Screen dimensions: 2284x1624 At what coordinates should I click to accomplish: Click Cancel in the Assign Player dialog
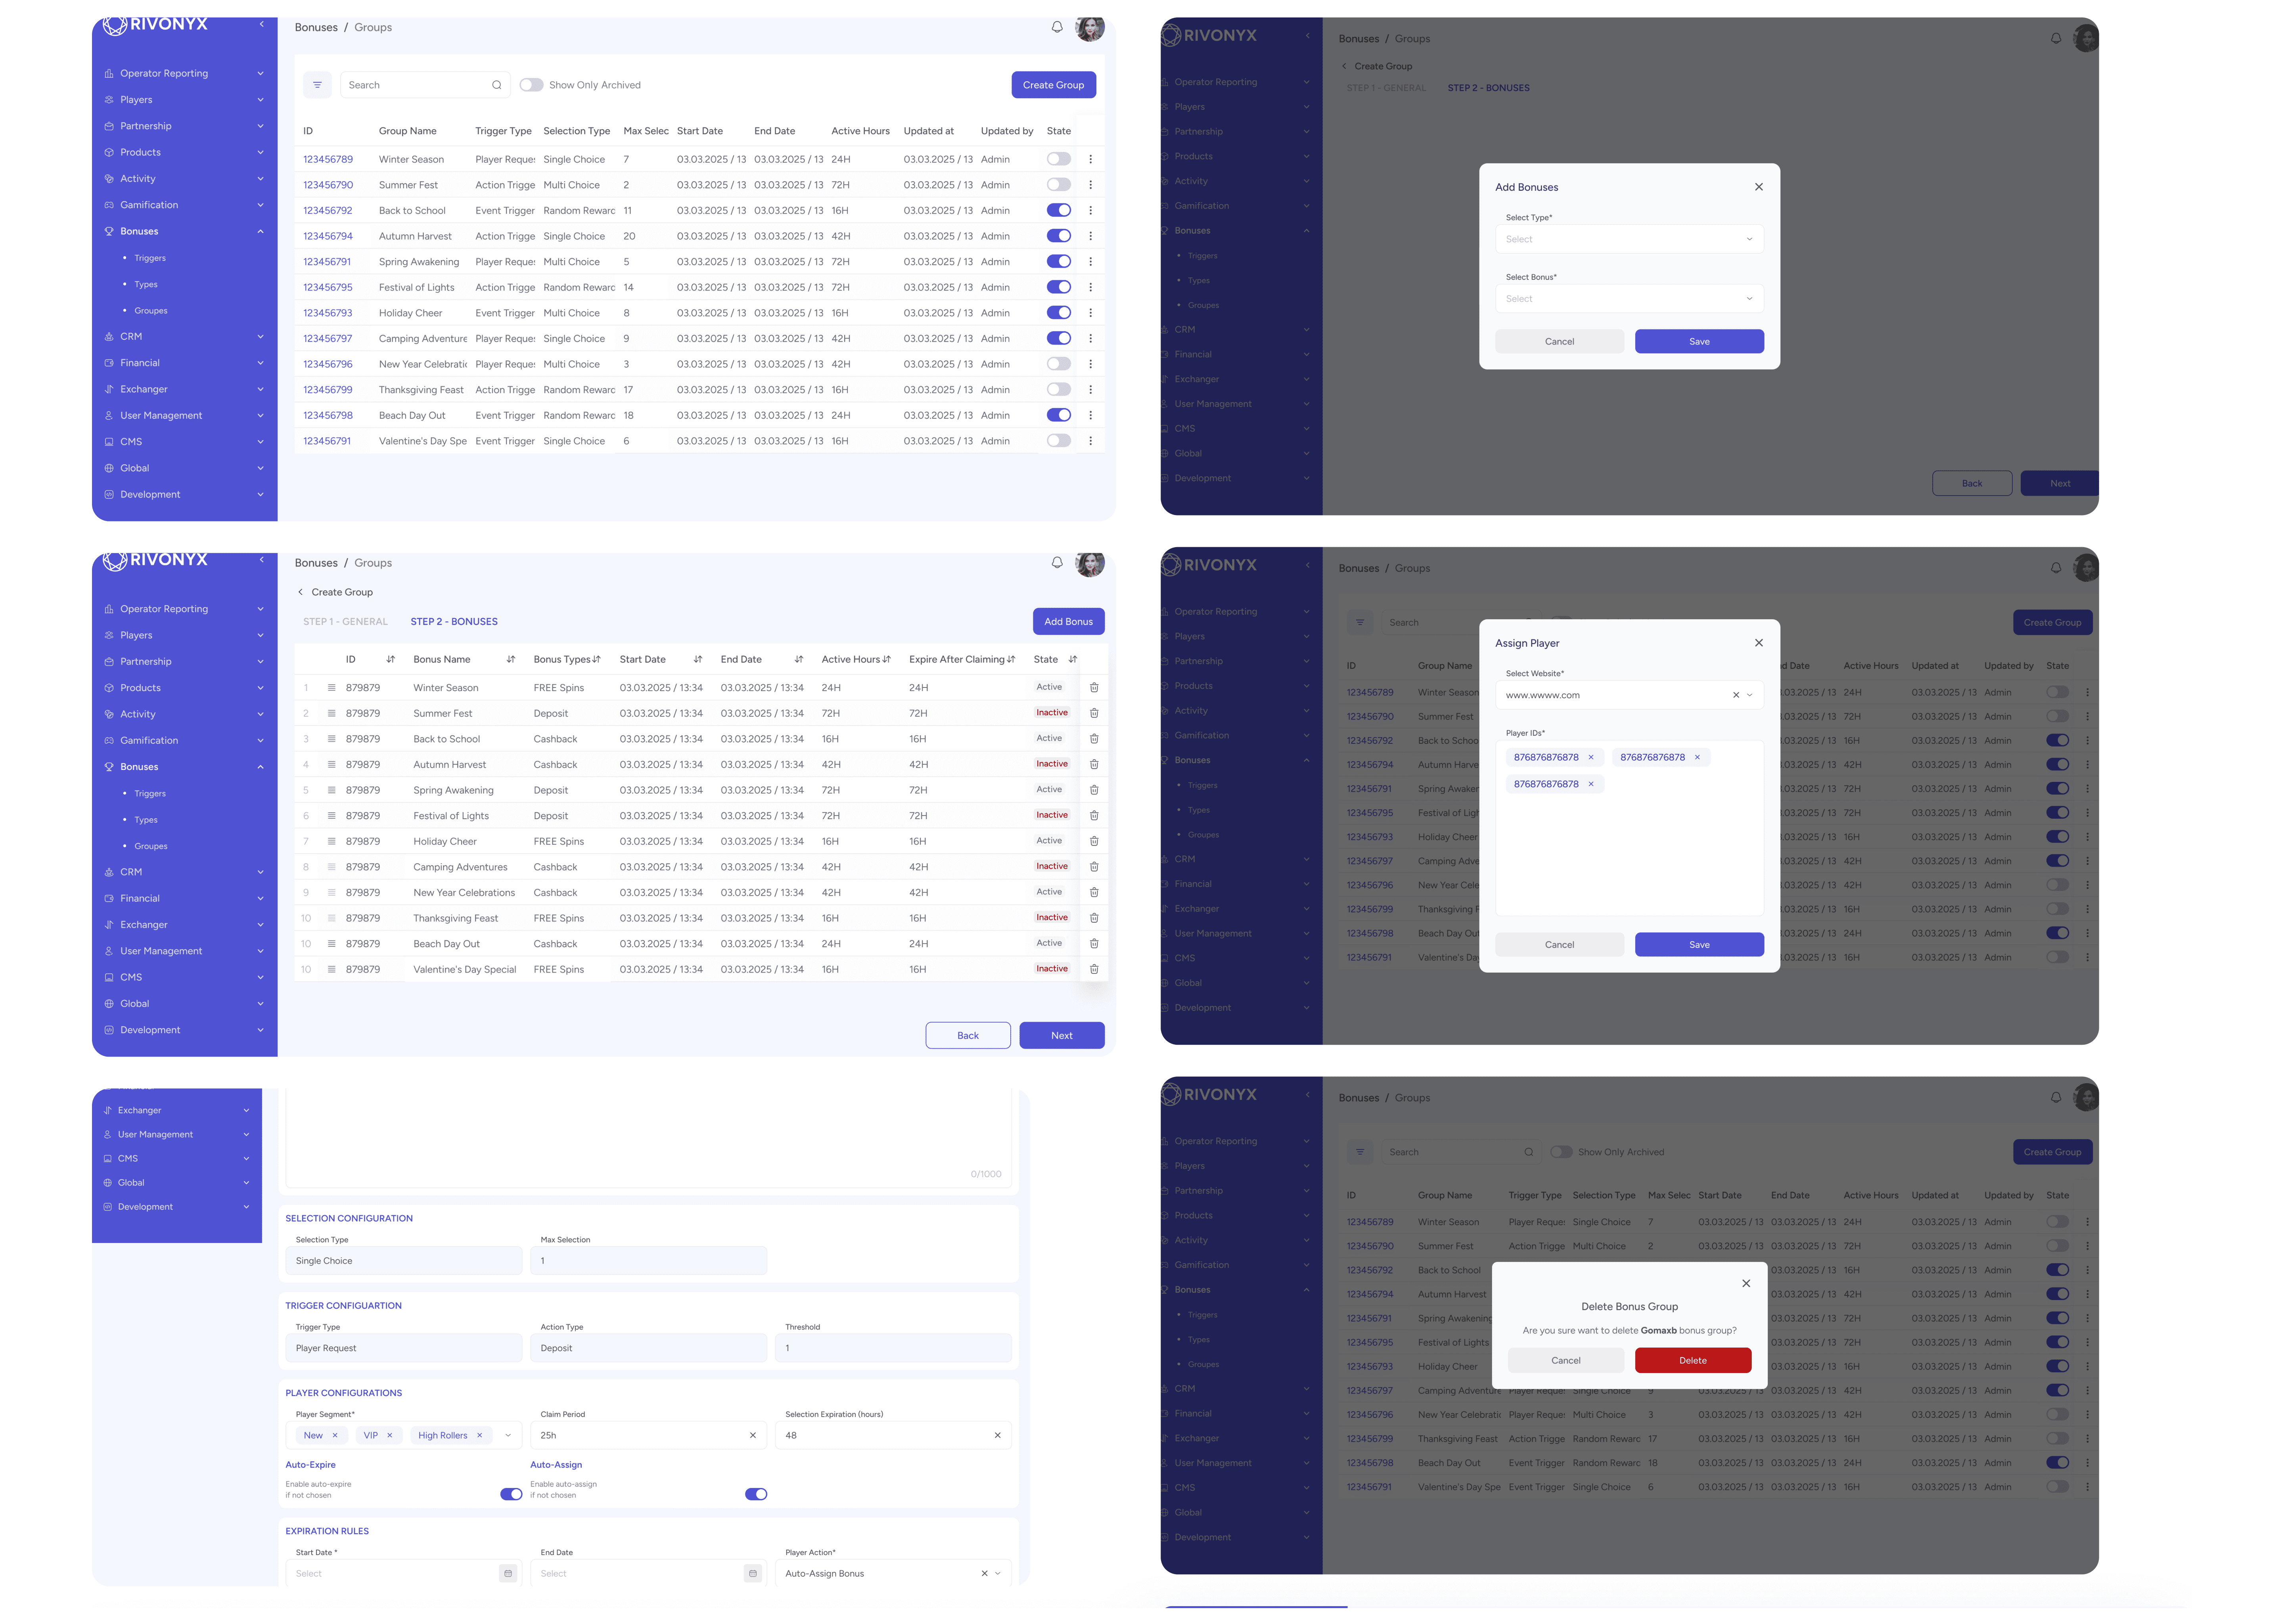(x=1559, y=945)
